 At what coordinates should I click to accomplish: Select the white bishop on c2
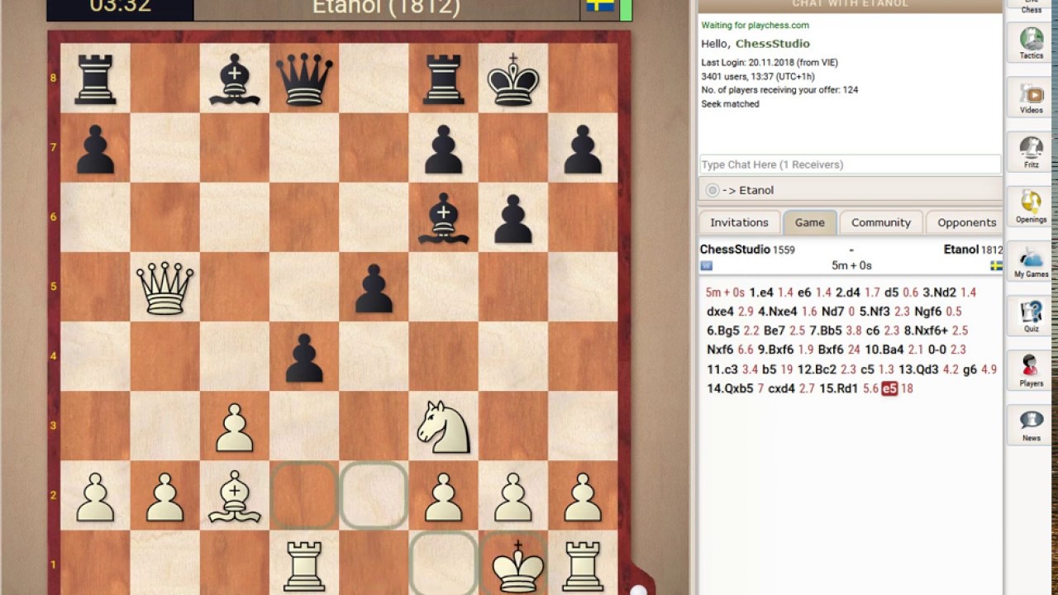click(x=235, y=496)
